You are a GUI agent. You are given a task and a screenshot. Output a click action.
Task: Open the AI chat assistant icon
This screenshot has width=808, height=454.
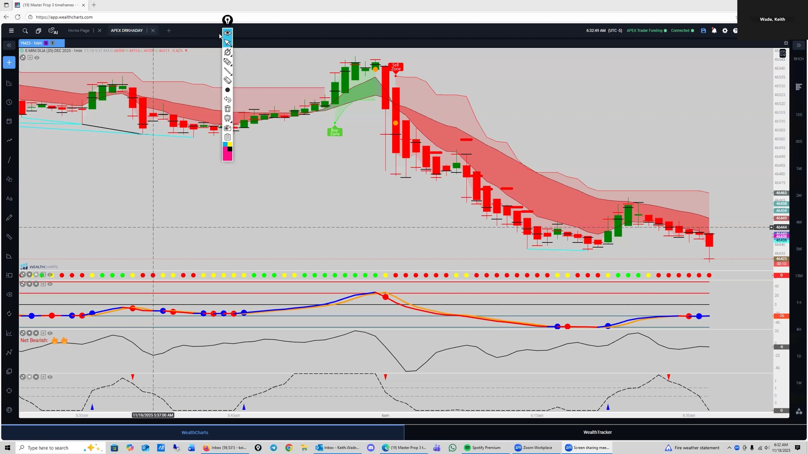pos(53,31)
